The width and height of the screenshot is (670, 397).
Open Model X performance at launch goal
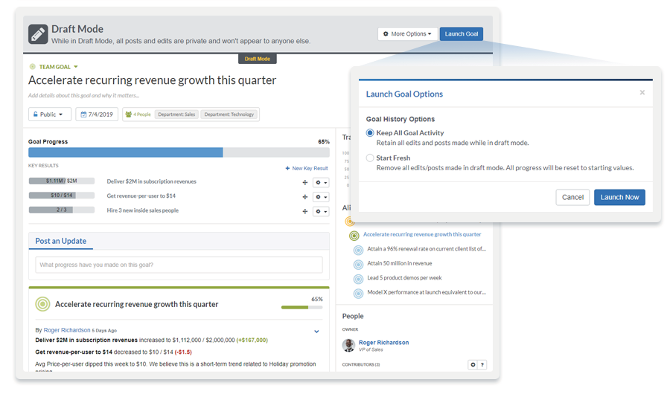[427, 292]
